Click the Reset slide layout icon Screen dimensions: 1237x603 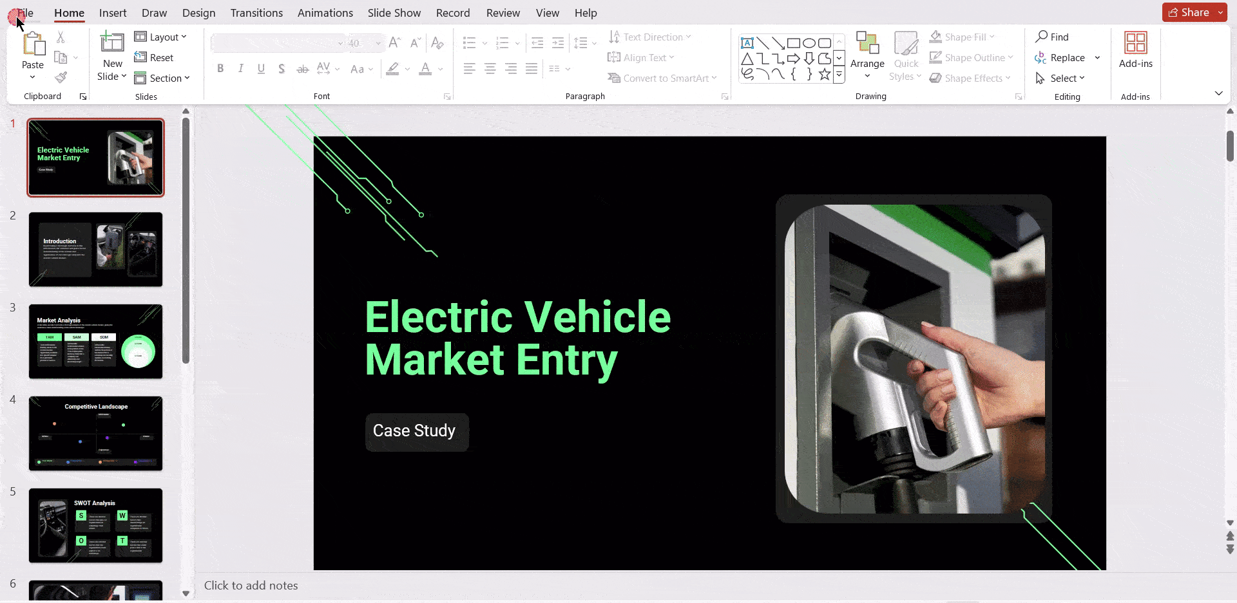pyautogui.click(x=140, y=57)
